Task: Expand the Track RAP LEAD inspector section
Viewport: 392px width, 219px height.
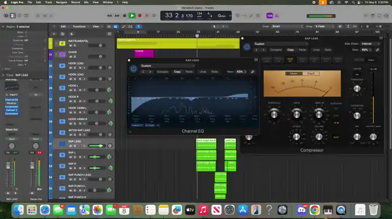Action: 3,75
